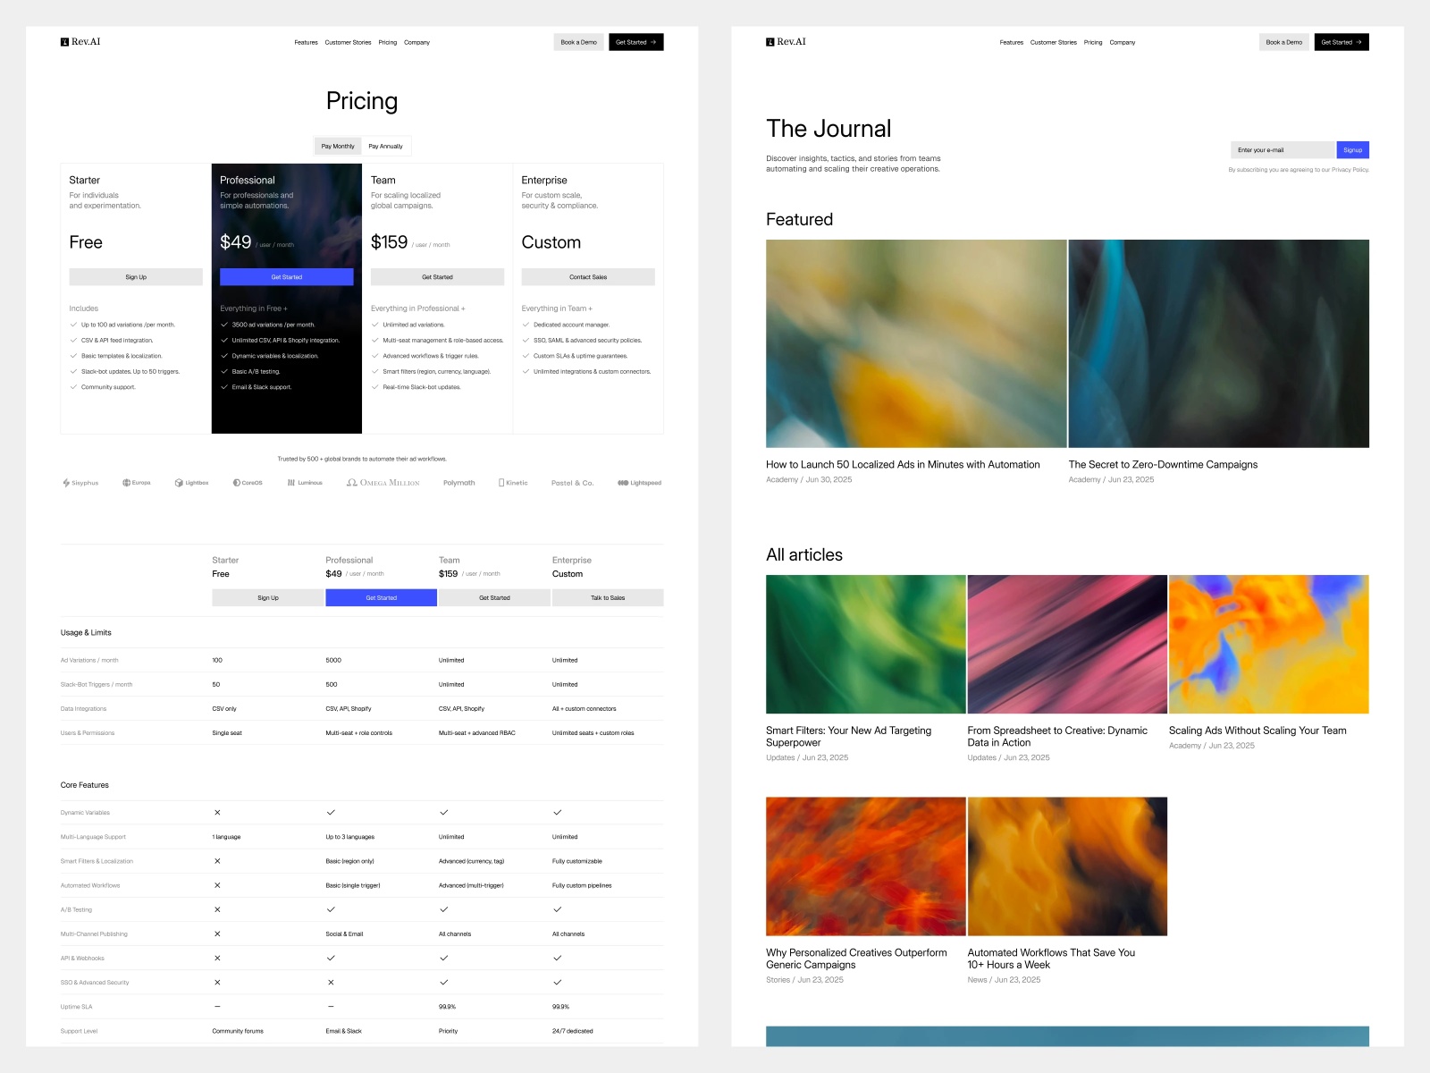Open the article Scaling Ads Without Scaling Your Team
The image size is (1430, 1073).
(1257, 730)
